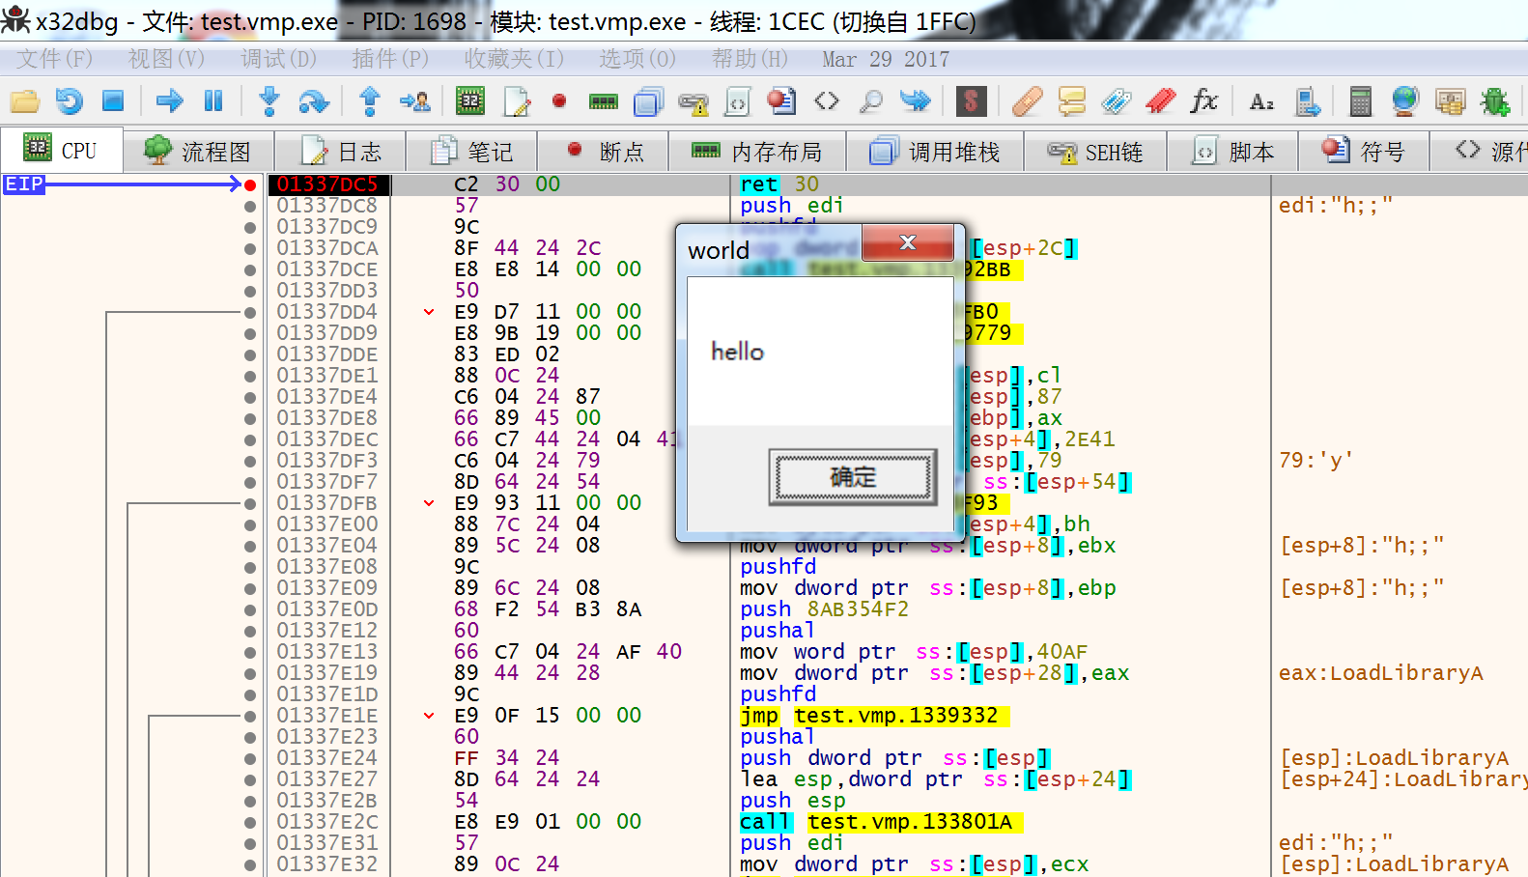
Task: Toggle breakpoint bullet at address 01337E2C
Action: click(x=250, y=822)
